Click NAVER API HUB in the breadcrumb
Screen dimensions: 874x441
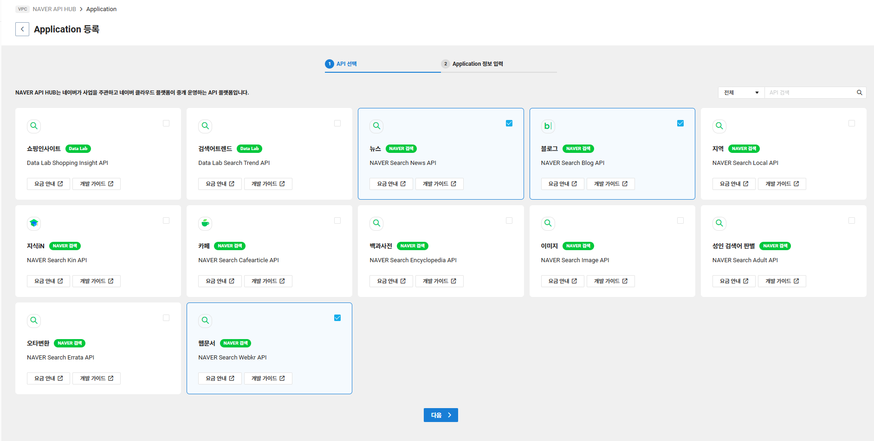click(54, 9)
